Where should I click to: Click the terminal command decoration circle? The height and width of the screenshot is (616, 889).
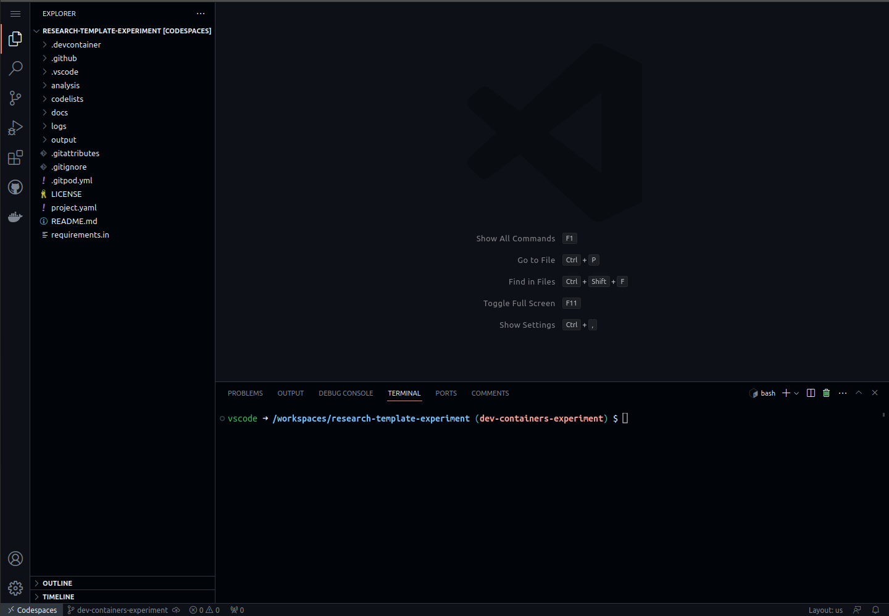222,418
